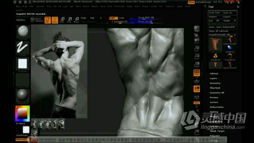Click Load Tool button
This screenshot has width=254, height=143.
215,13
